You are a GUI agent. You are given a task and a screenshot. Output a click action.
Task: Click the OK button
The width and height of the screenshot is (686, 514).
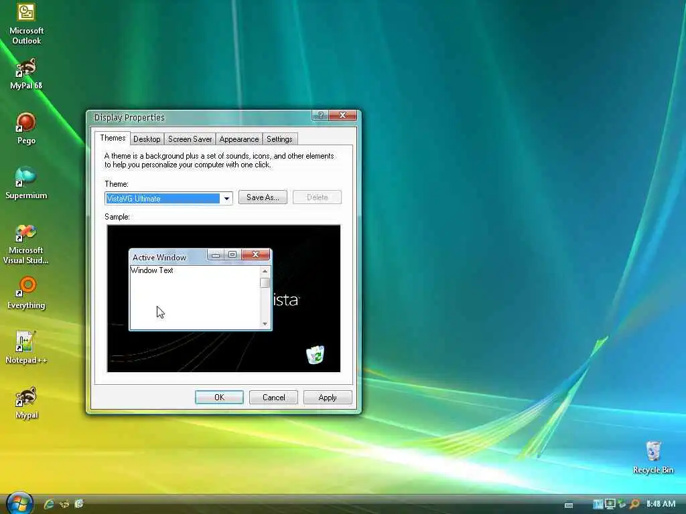click(219, 398)
